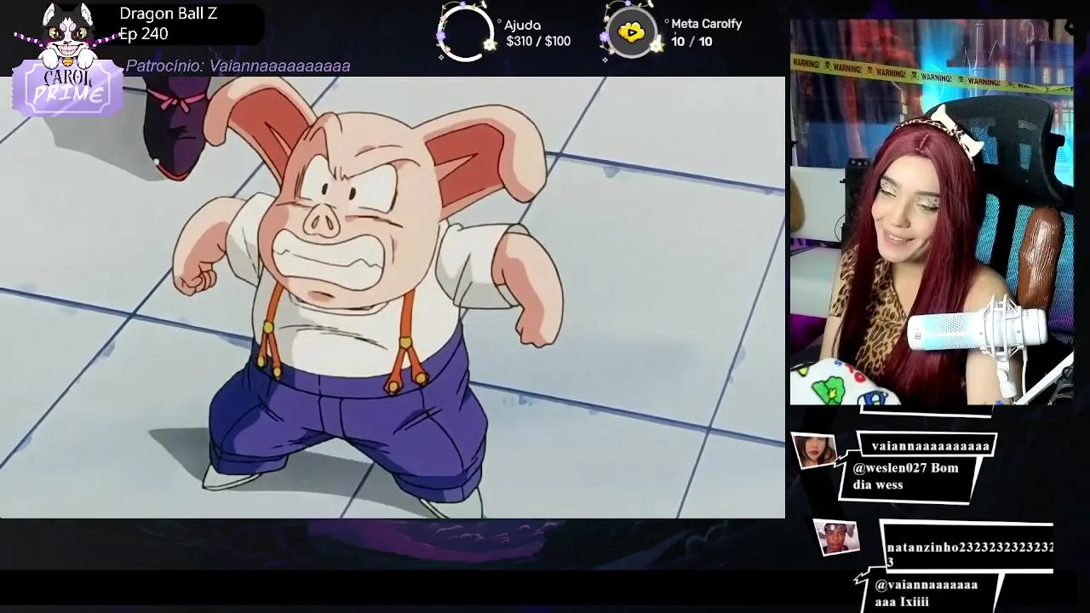This screenshot has width=1090, height=613.
Task: Click the Dragon Ball Z video frame
Action: pyautogui.click(x=392, y=297)
